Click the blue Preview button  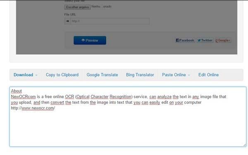90,41
